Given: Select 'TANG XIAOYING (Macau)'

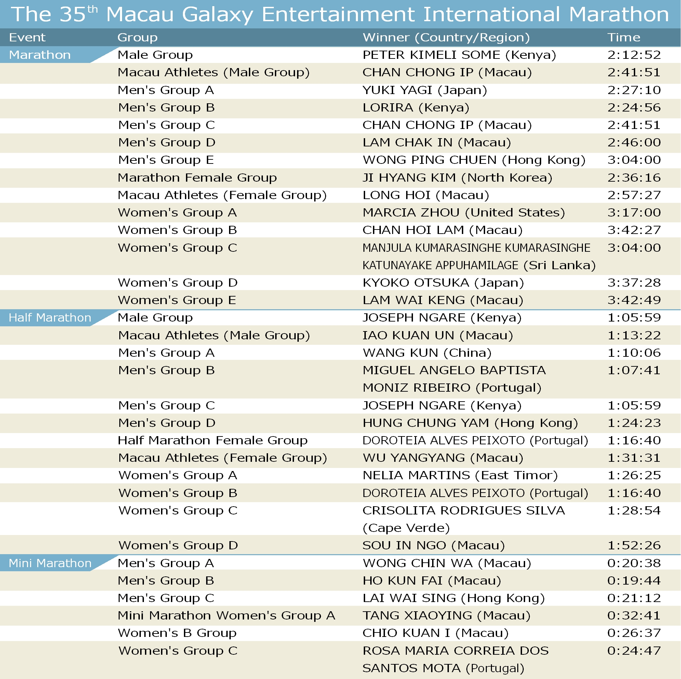Looking at the screenshot, I should coord(446,615).
